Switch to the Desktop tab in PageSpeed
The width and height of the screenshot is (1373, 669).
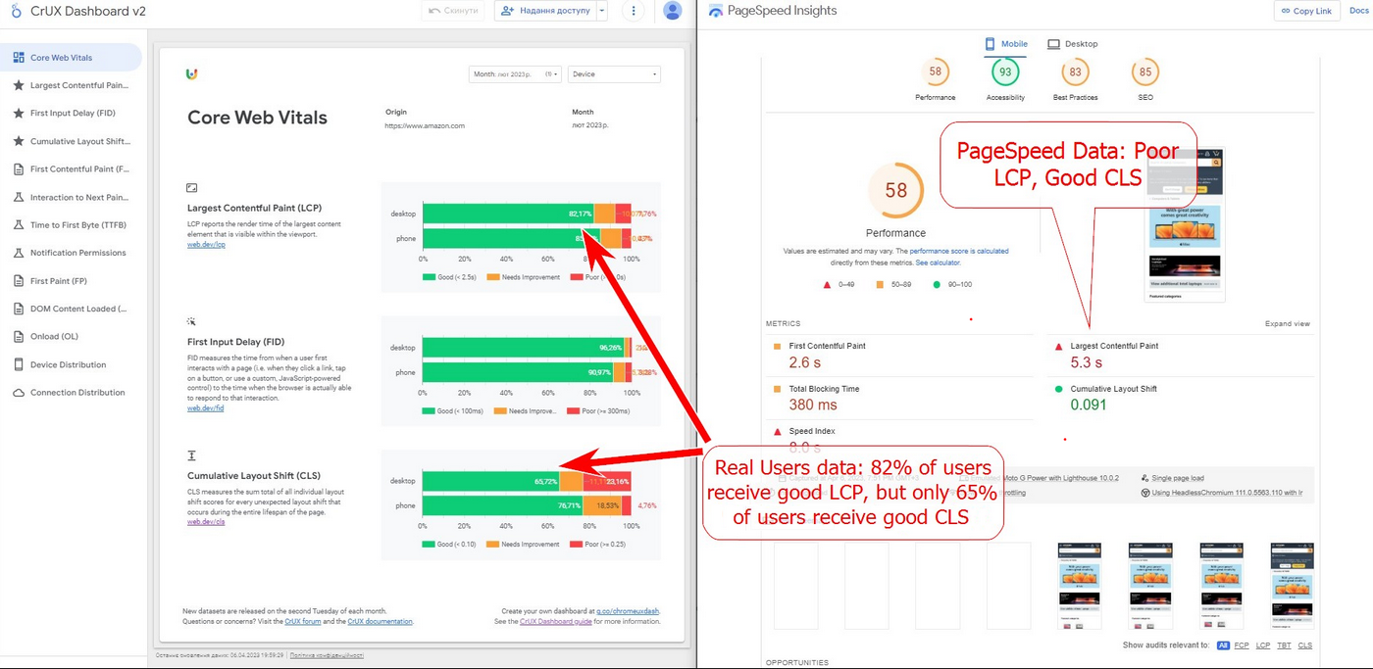click(x=1072, y=44)
